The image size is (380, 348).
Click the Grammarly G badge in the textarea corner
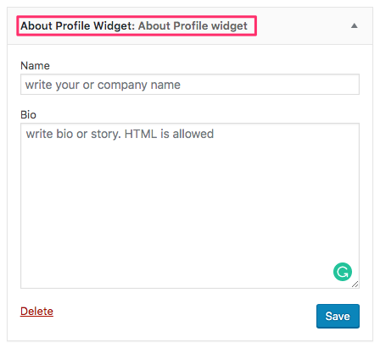[x=343, y=272]
